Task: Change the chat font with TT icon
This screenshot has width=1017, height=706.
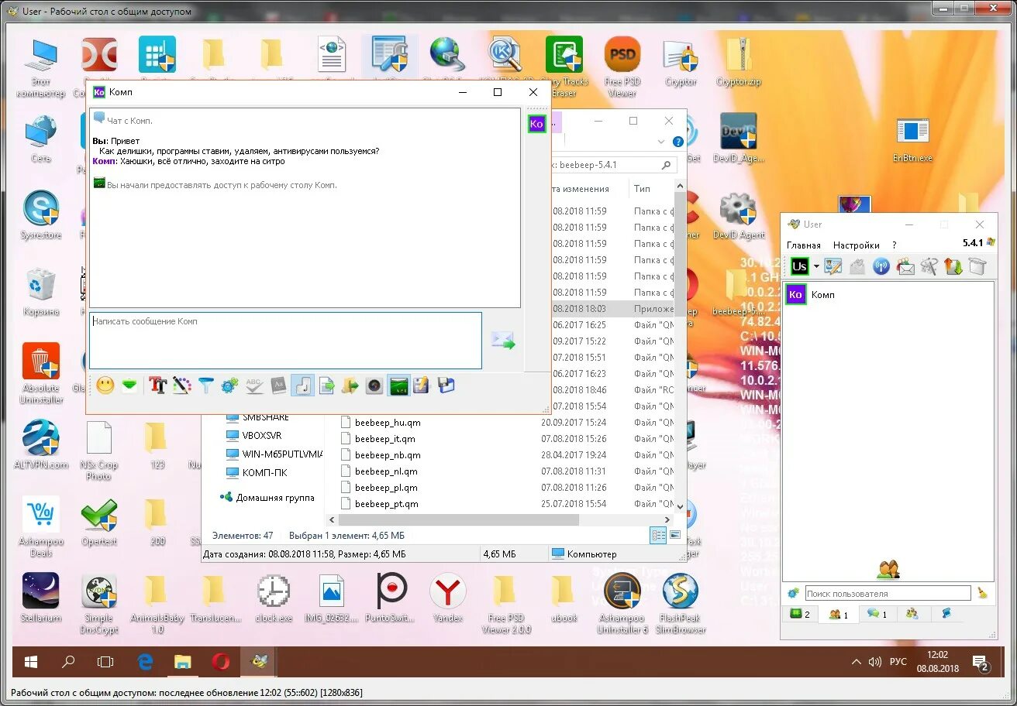Action: pos(158,385)
